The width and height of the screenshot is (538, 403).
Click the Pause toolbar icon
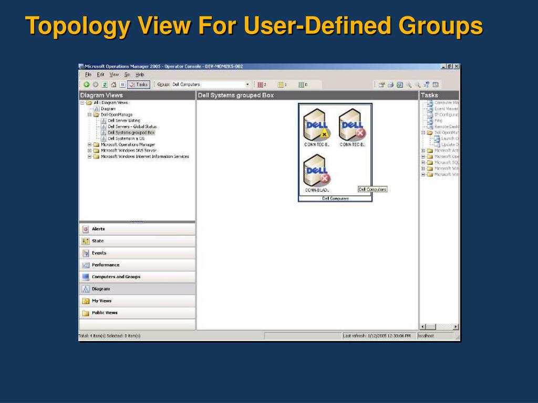click(x=122, y=84)
